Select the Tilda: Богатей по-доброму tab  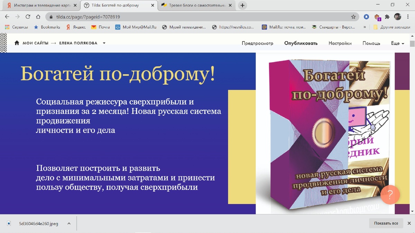pyautogui.click(x=119, y=6)
